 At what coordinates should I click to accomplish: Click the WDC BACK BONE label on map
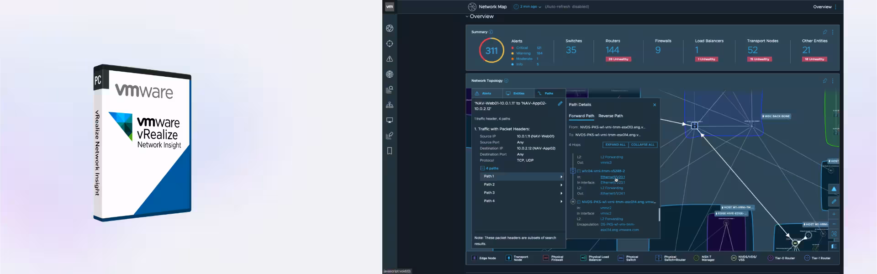(x=776, y=116)
